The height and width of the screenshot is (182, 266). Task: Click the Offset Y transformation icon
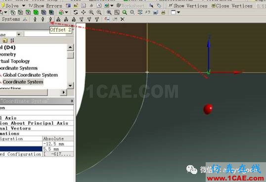click(x=43, y=19)
